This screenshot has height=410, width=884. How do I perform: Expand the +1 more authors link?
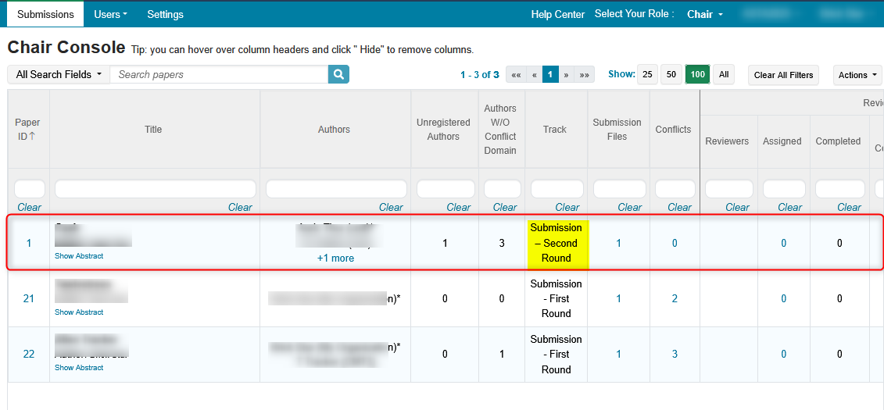(335, 258)
